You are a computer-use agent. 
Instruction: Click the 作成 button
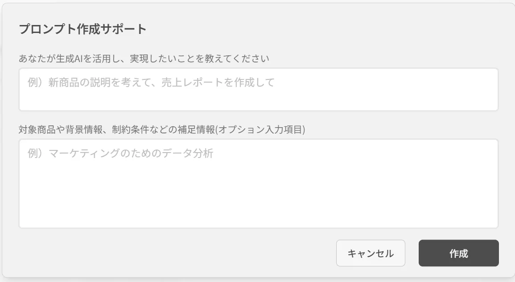click(458, 253)
